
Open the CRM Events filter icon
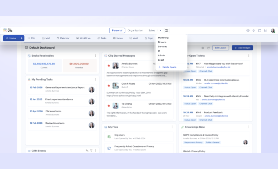click(91, 151)
